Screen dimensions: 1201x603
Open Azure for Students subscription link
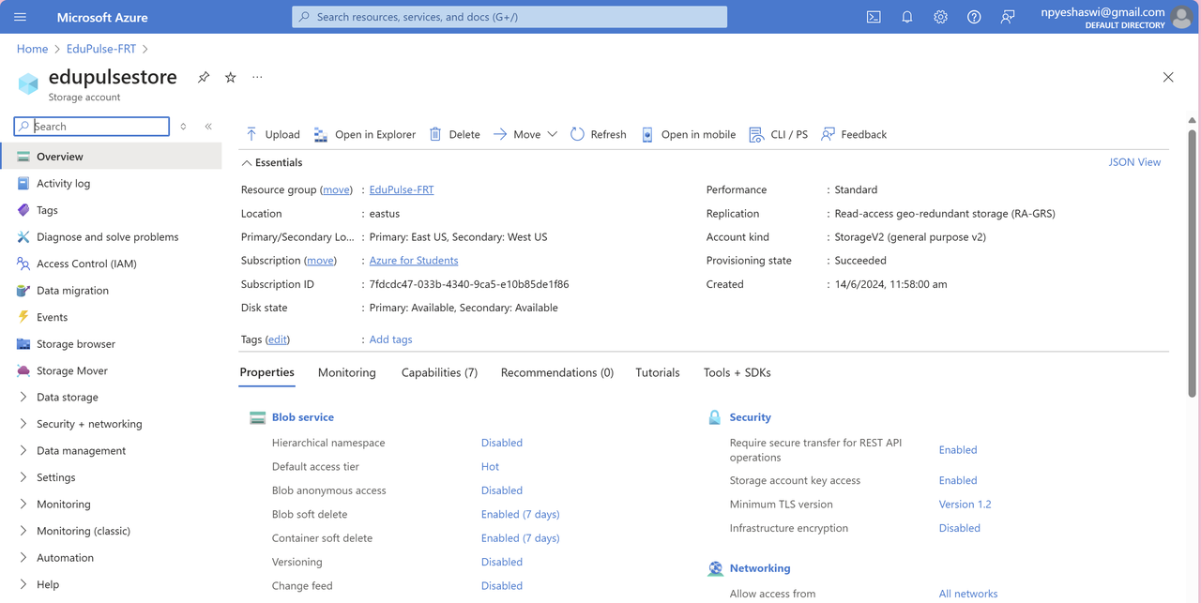[x=414, y=261]
